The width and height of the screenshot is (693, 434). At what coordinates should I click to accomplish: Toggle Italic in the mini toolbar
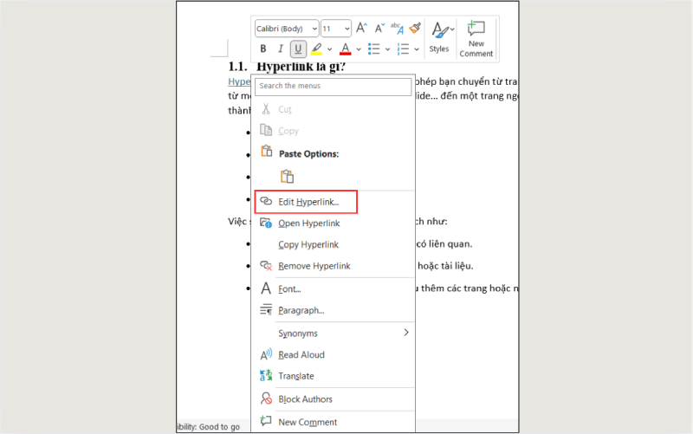[x=280, y=49]
